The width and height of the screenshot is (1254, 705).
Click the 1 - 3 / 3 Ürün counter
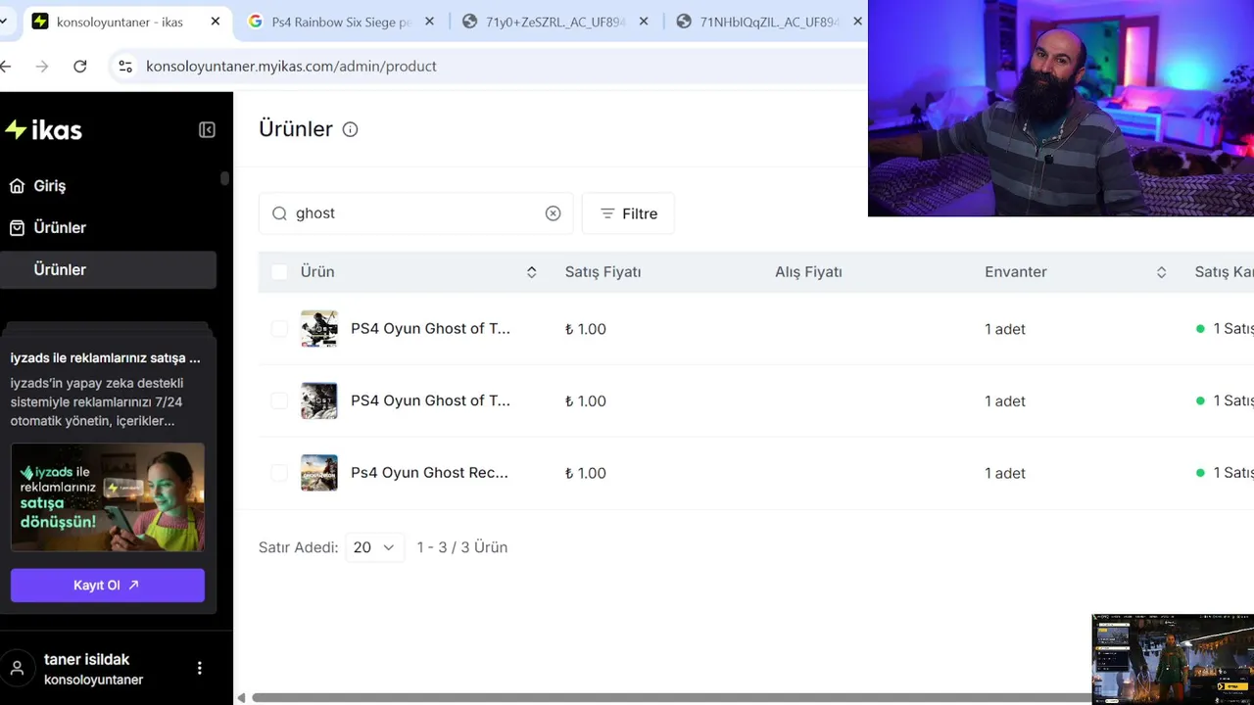click(462, 547)
